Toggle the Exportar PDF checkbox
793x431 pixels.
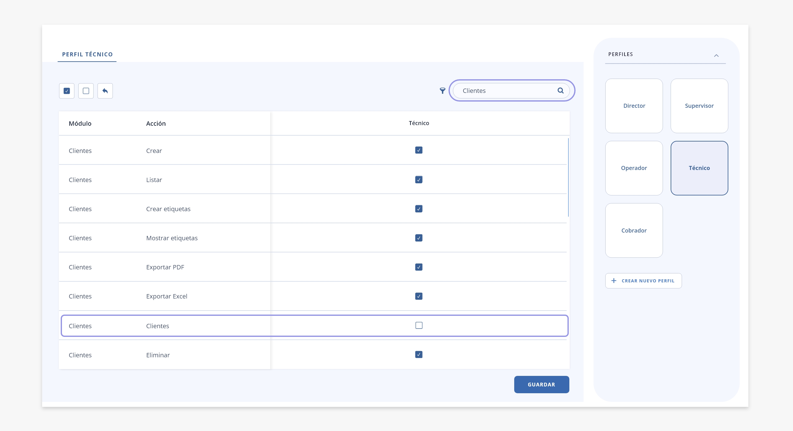tap(419, 267)
